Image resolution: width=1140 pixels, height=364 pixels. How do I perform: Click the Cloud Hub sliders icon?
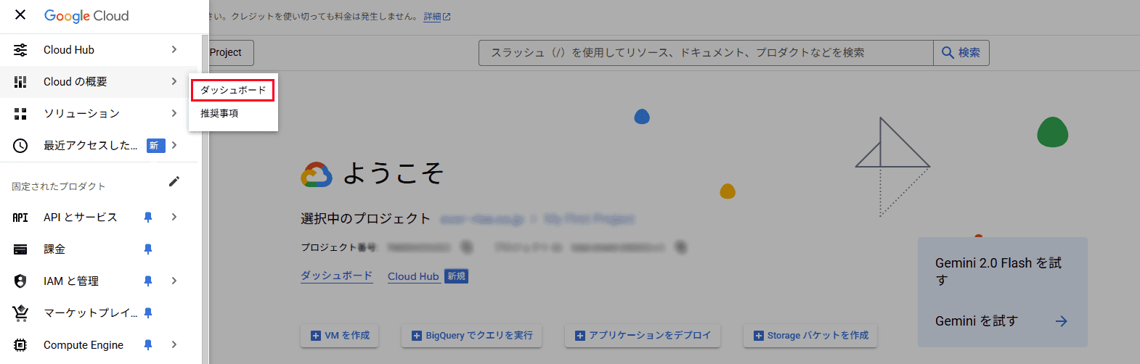click(x=20, y=50)
